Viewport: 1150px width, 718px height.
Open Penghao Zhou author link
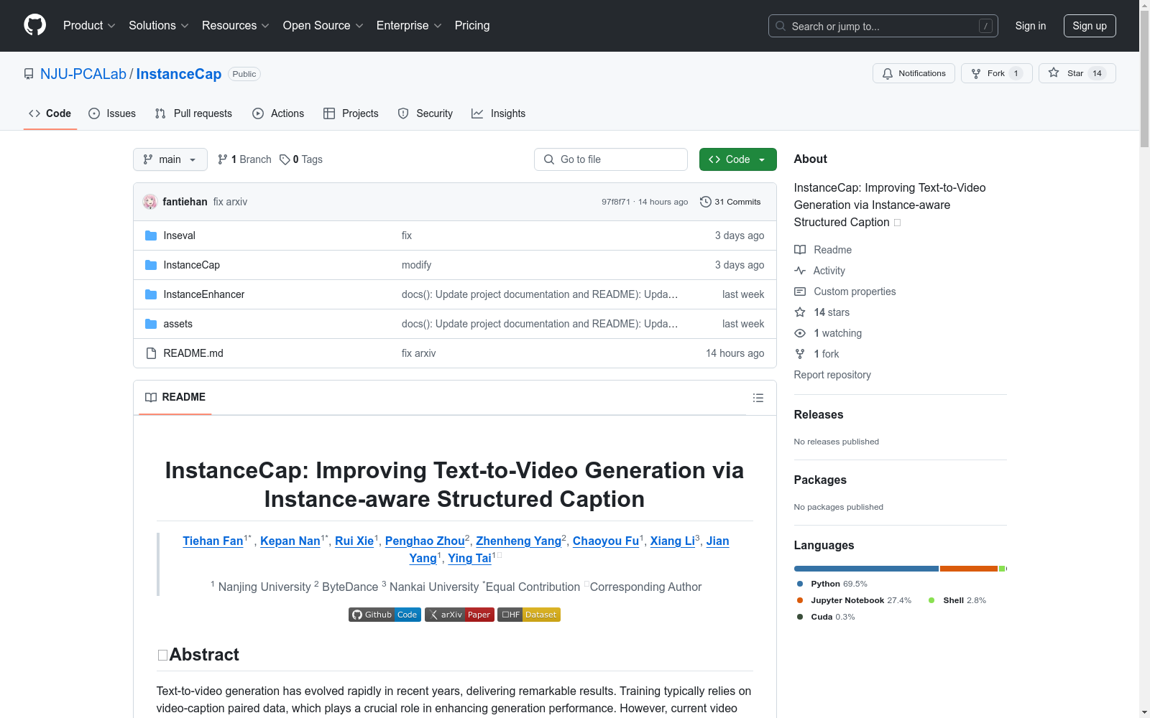(x=425, y=541)
